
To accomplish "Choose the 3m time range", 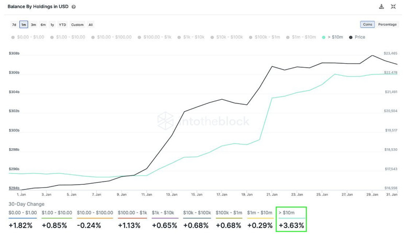I will coord(33,25).
